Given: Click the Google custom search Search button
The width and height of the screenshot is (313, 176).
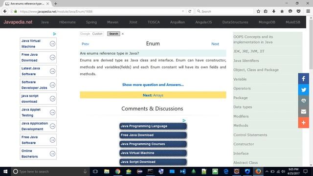Looking at the screenshot, I should [x=113, y=34].
